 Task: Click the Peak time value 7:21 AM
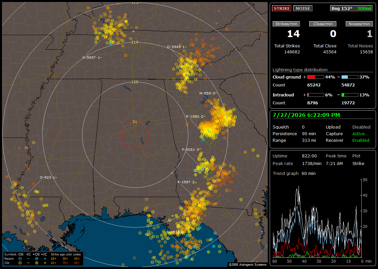[334, 163]
